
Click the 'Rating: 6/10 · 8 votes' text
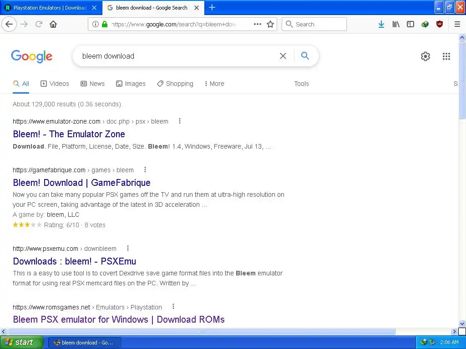coord(75,225)
